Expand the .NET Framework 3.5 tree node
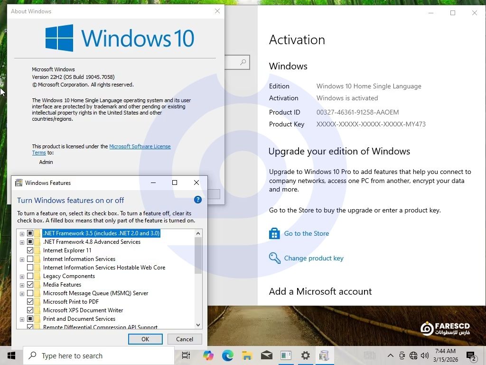The height and width of the screenshot is (365, 486). coord(22,233)
